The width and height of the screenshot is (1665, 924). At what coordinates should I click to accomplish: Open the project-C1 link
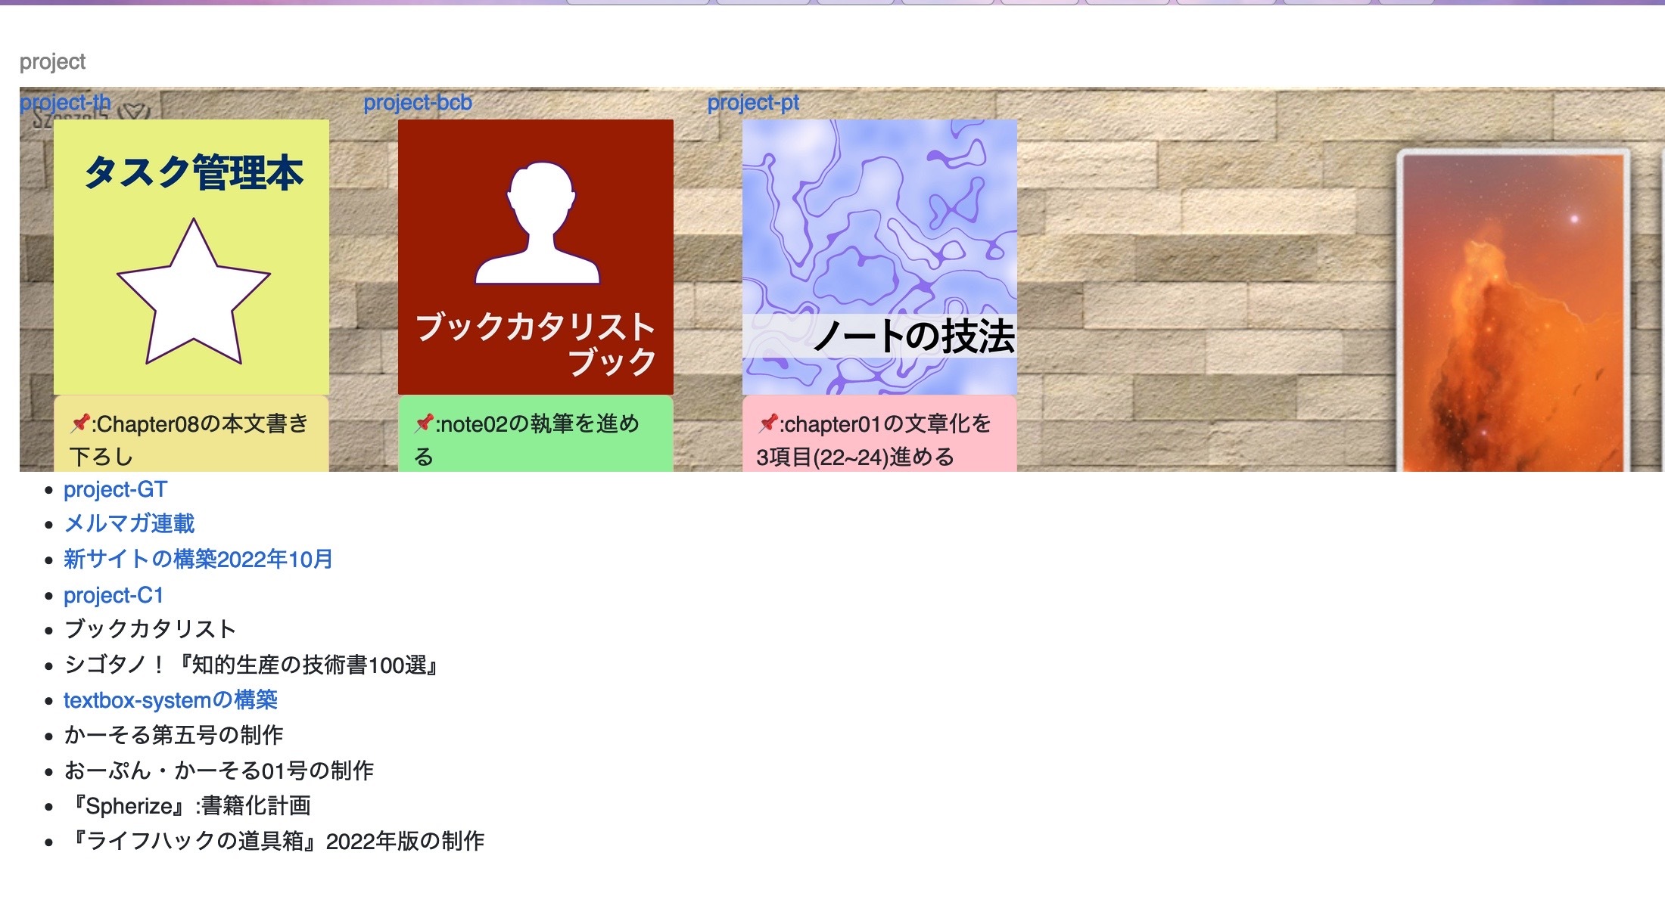pos(112,595)
